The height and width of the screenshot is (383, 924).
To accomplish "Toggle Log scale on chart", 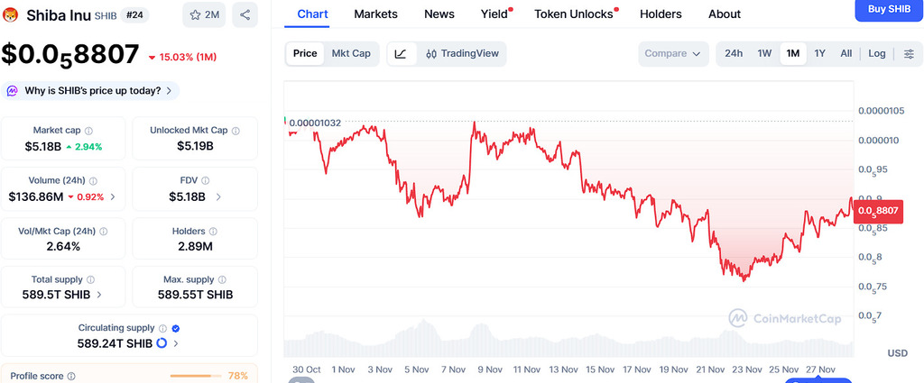I will tap(877, 53).
